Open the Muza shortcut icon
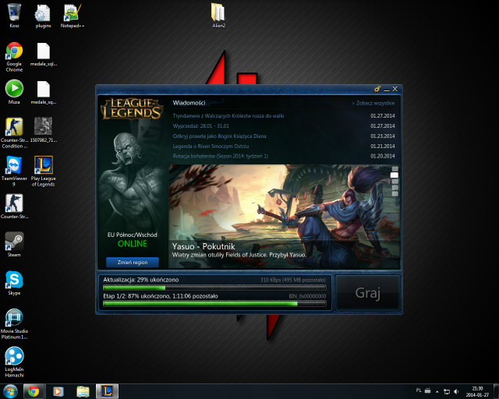499x399 pixels. coord(14,92)
